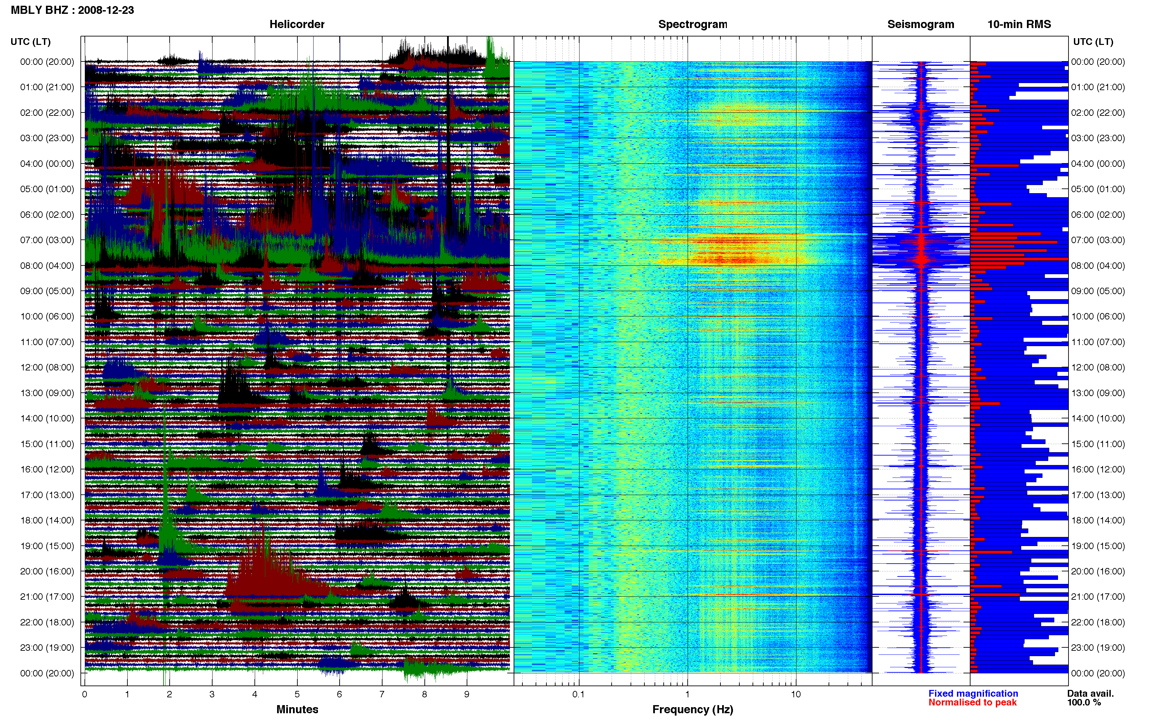
Task: Click the '100.0 %' data availability value
Action: pyautogui.click(x=1084, y=702)
